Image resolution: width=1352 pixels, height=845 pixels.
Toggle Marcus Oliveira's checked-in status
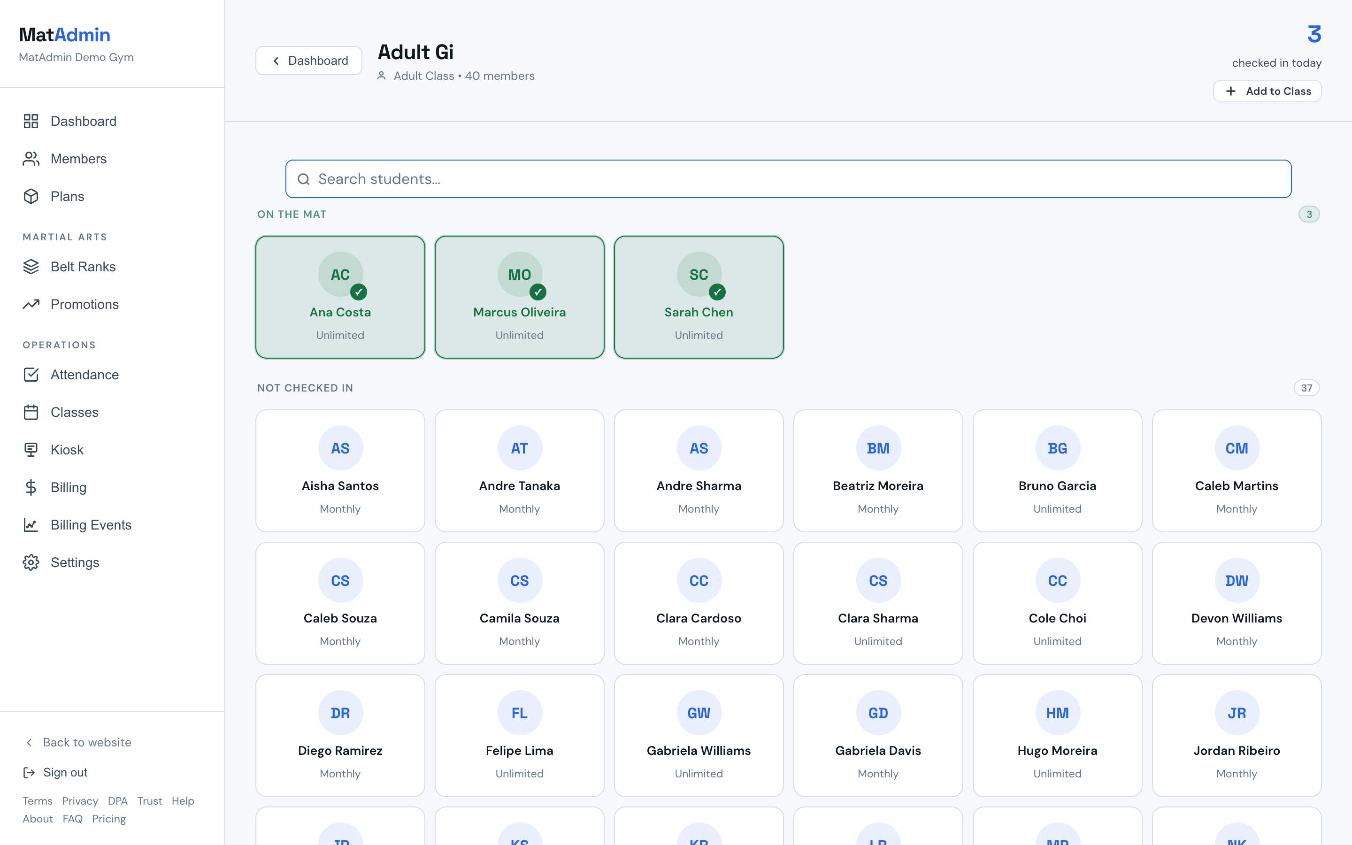tap(520, 297)
